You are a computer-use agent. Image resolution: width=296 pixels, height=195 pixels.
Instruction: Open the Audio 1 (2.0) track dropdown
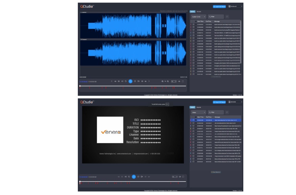(x=198, y=16)
